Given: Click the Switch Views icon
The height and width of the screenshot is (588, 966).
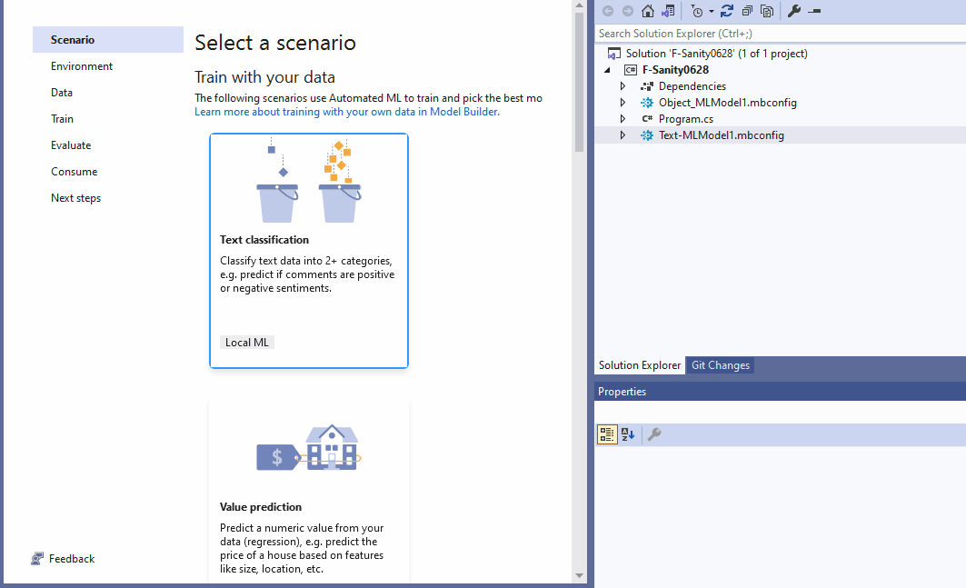Looking at the screenshot, I should [x=667, y=11].
